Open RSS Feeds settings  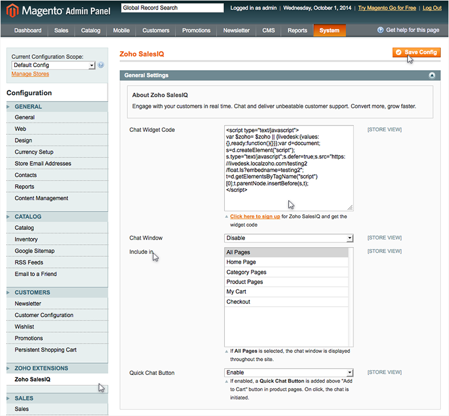coord(57,262)
